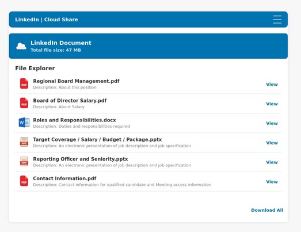The image size is (301, 232).
Task: View Roles and Responsibilities.docx
Action: coord(272,123)
